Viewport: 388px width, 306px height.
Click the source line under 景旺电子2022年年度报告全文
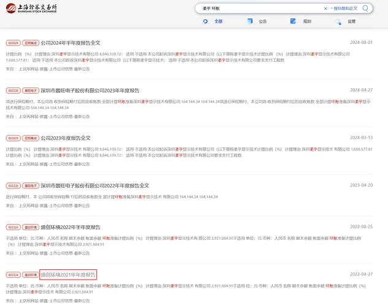pos(48,206)
